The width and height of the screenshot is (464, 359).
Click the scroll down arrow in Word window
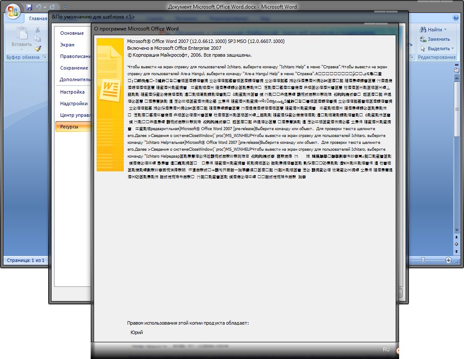coord(457,230)
